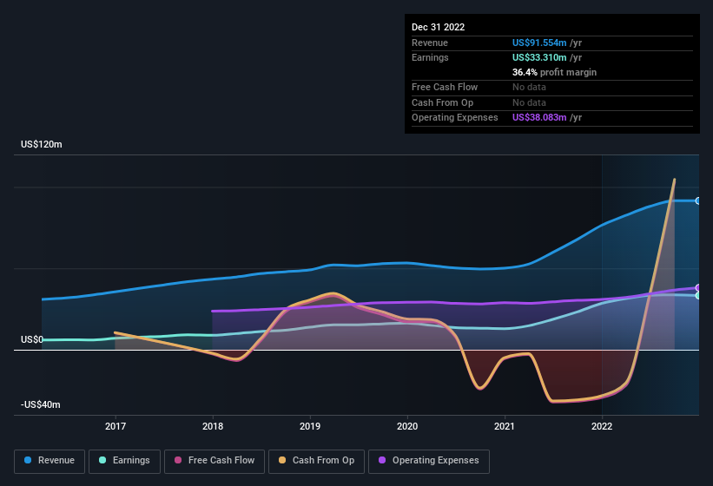Screen dimensions: 713x486
Task: Toggle Operating Expenses legend item
Action: (429, 460)
